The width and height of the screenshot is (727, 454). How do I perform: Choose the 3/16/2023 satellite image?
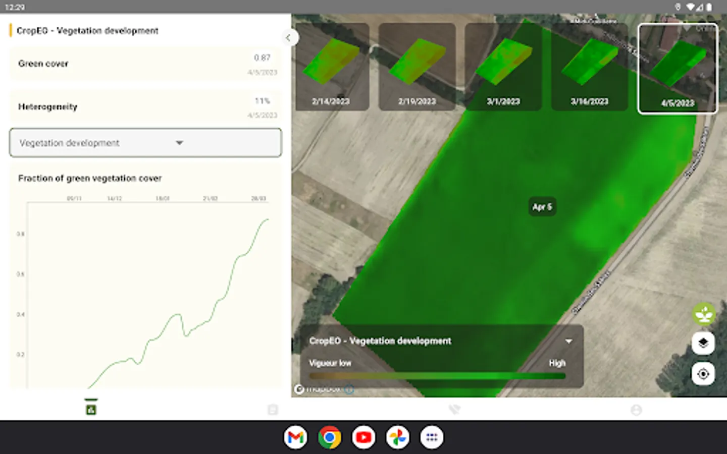point(589,67)
